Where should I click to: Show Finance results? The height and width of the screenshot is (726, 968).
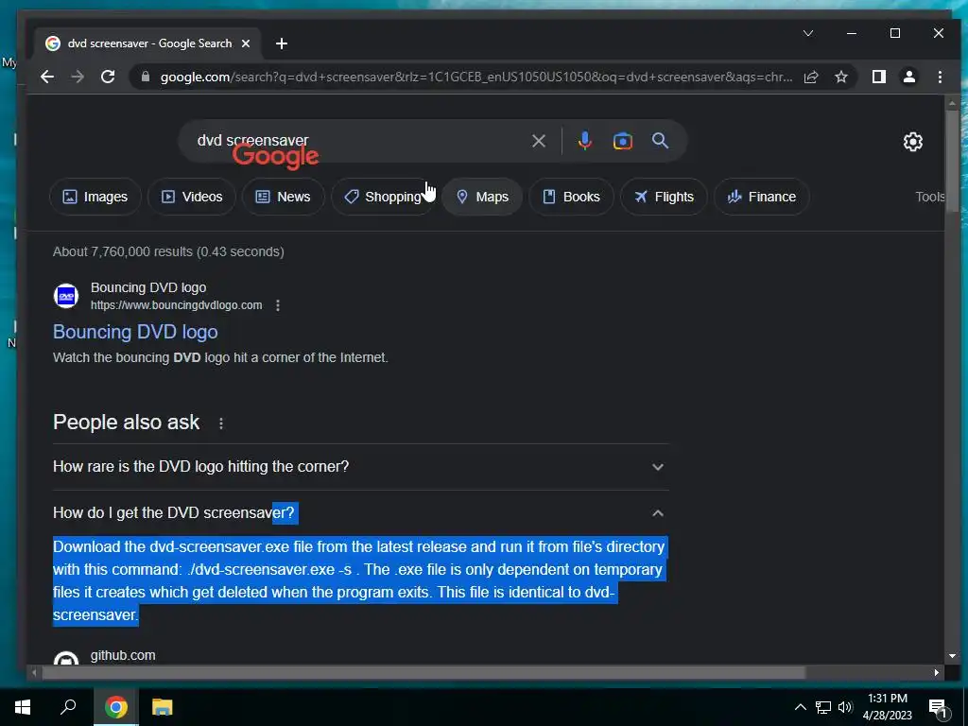pos(761,197)
